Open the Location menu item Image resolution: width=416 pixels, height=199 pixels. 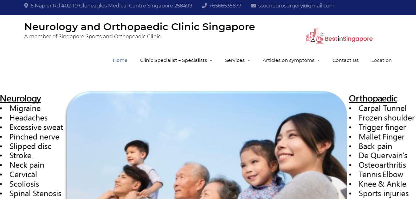coord(381,60)
